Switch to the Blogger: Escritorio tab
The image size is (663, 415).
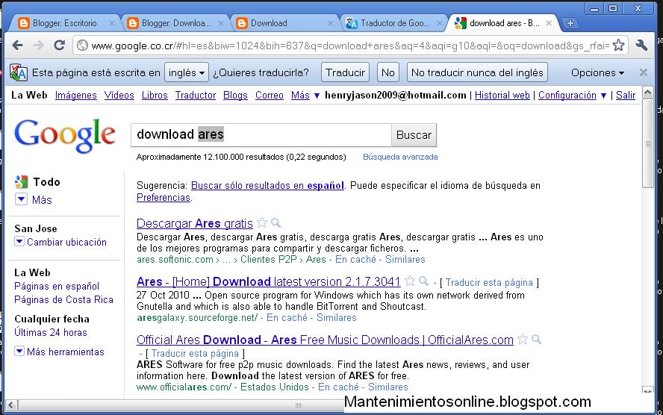click(63, 23)
